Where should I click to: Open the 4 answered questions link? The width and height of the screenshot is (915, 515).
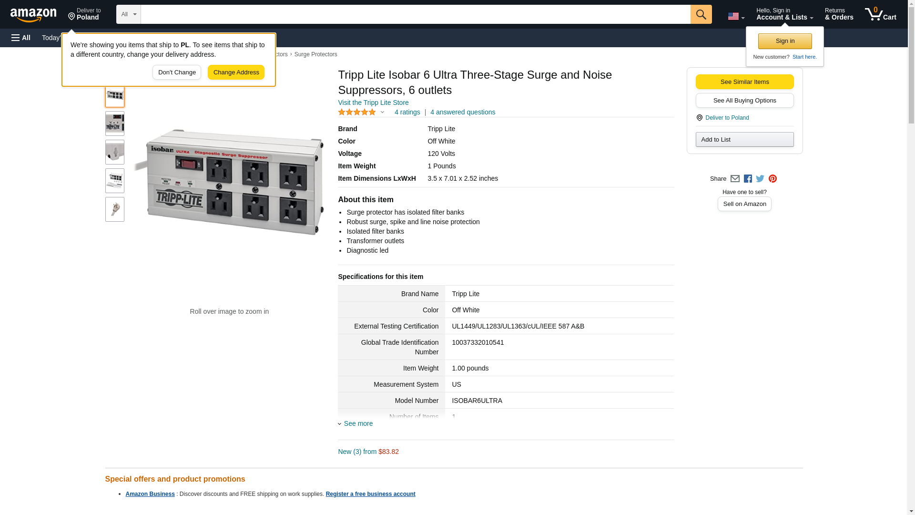tap(462, 112)
